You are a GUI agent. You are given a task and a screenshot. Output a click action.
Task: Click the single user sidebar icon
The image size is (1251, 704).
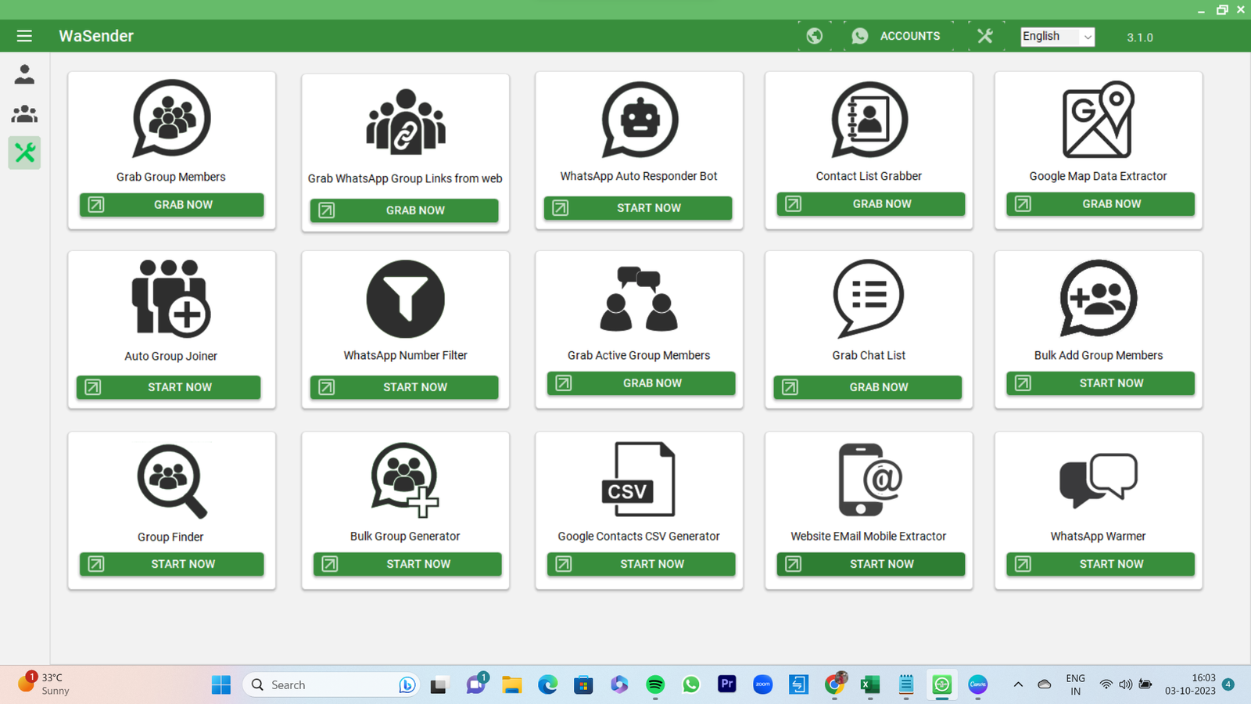(24, 74)
